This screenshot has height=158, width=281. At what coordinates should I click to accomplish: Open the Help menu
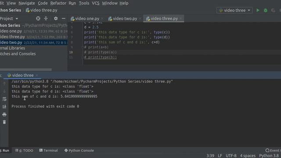click(x=124, y=3)
